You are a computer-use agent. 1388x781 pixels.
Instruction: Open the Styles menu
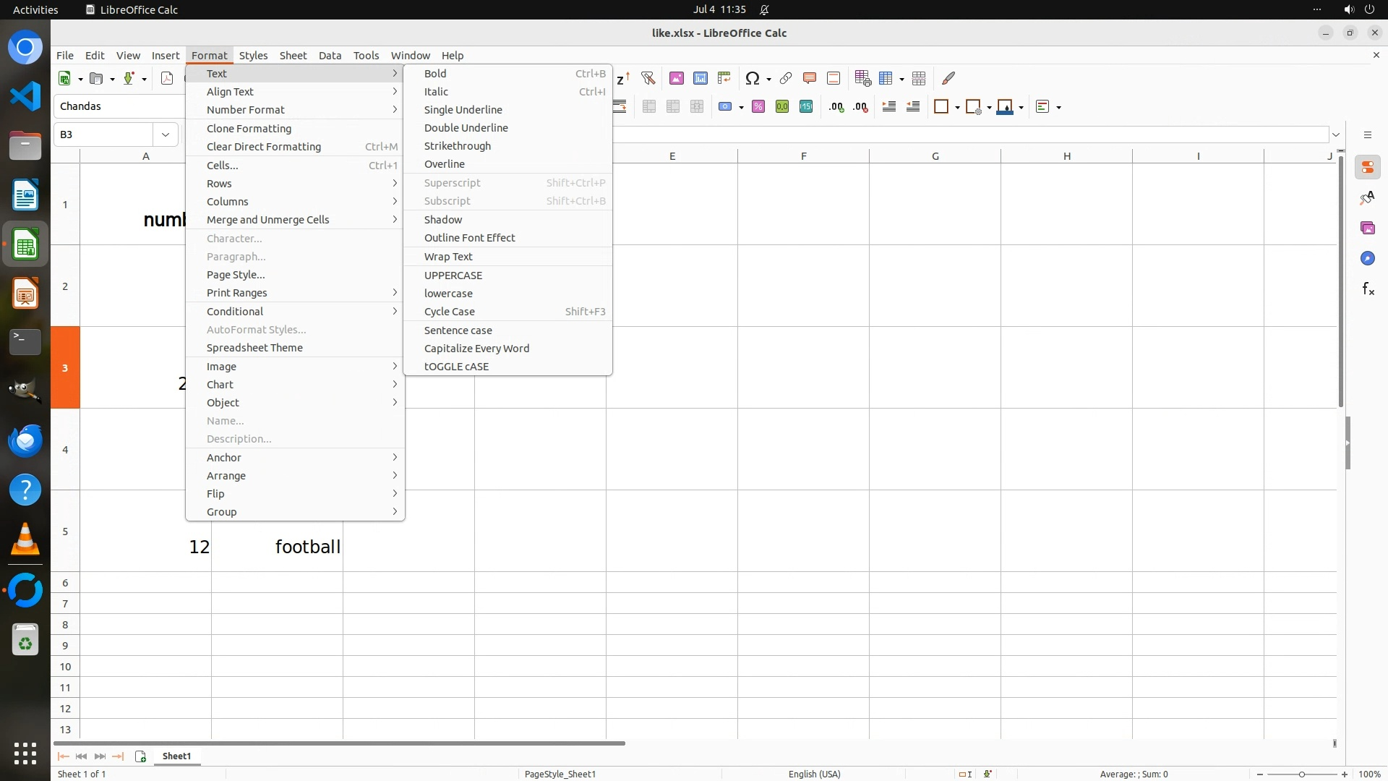pos(253,56)
